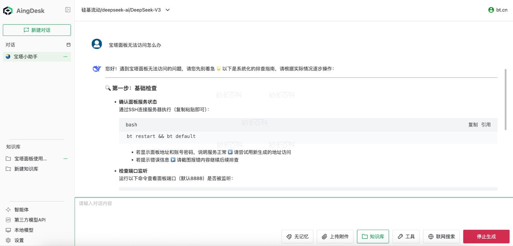
Task: Click the 智能体 sparkle icon
Action: click(8, 210)
